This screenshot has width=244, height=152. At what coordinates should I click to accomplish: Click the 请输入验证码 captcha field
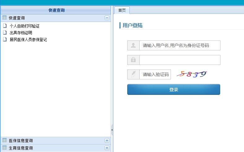pos(155,74)
